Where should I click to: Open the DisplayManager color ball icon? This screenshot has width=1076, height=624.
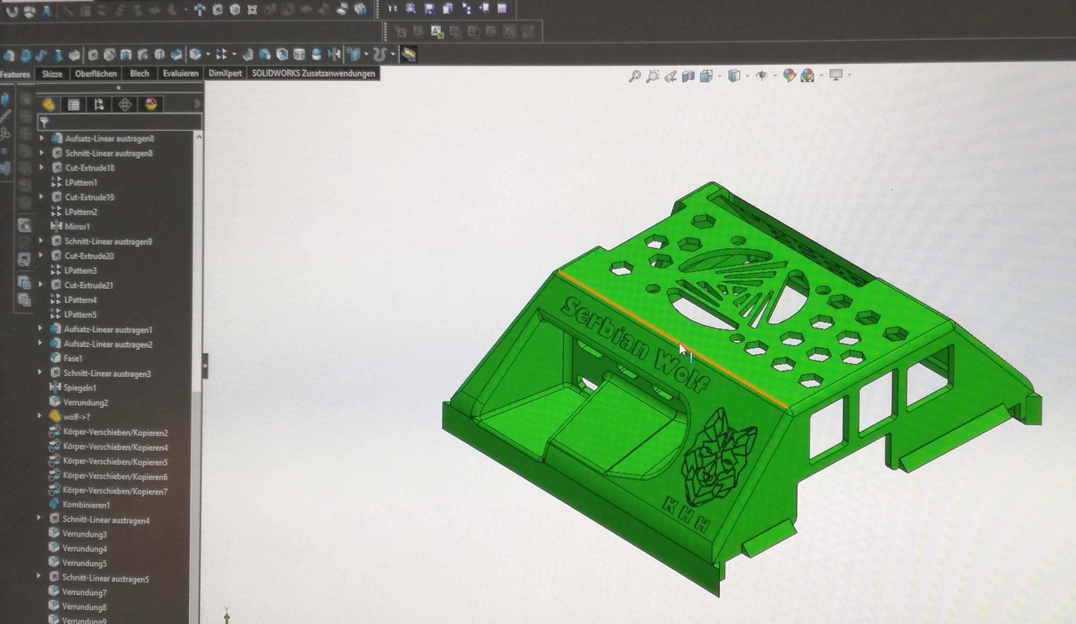151,105
